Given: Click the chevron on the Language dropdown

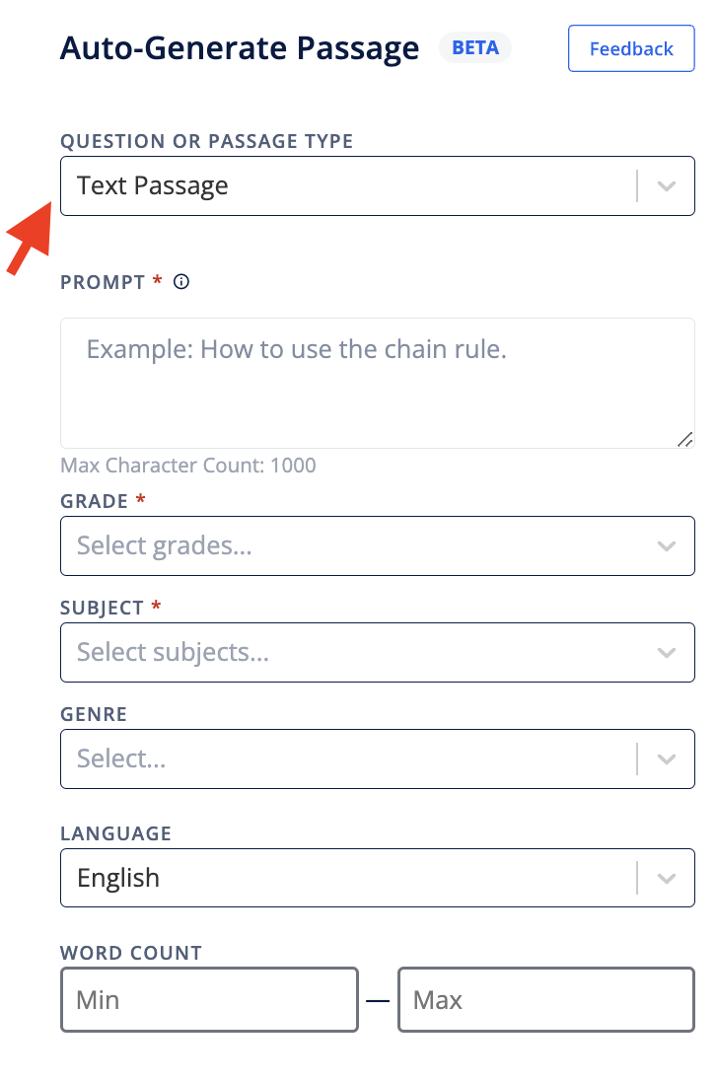Looking at the screenshot, I should [x=668, y=877].
